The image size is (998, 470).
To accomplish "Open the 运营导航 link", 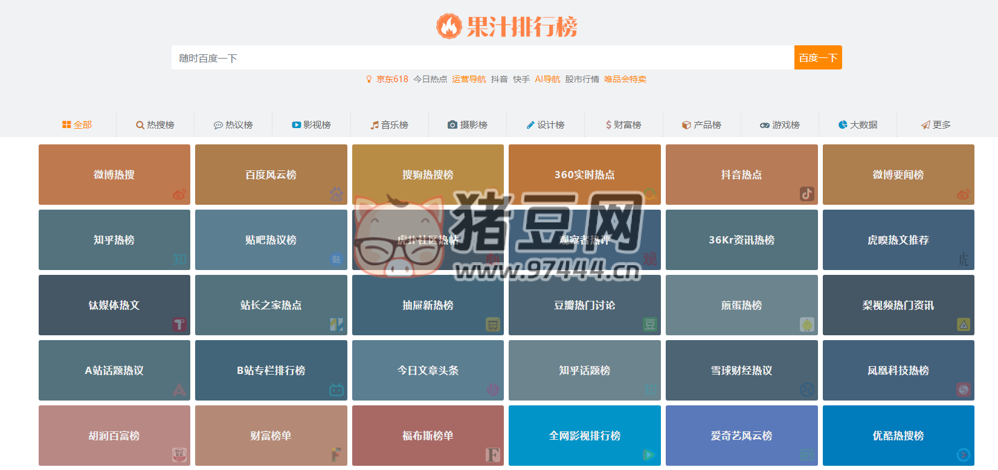I will [x=469, y=79].
